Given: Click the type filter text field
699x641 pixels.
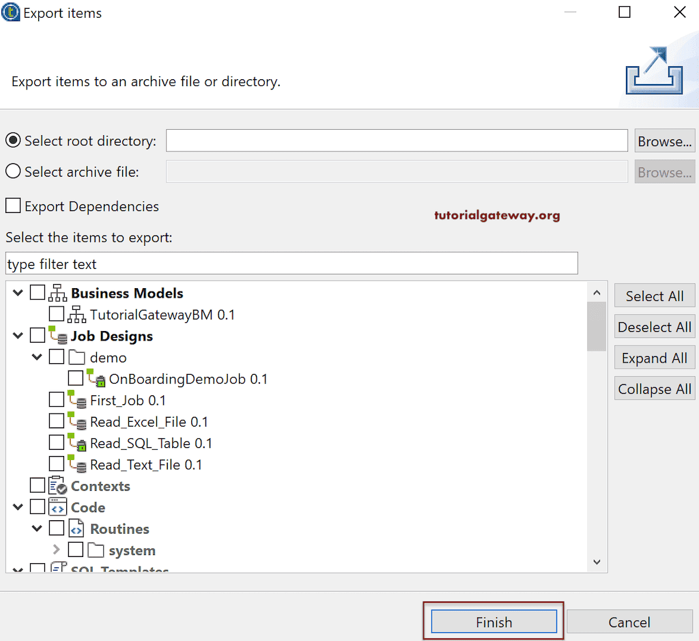Looking at the screenshot, I should (291, 263).
